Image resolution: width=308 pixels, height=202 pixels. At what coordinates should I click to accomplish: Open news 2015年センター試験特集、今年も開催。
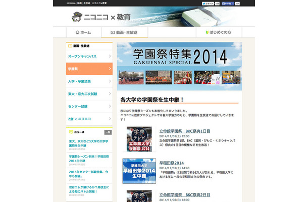point(88,174)
